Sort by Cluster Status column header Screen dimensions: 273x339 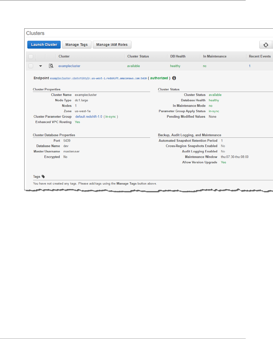click(138, 56)
